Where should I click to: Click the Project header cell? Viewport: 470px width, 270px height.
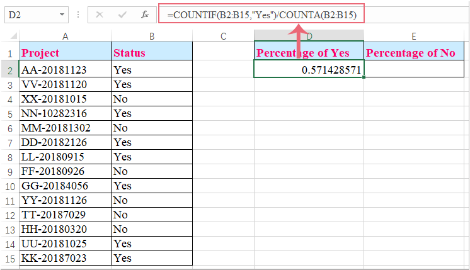65,53
